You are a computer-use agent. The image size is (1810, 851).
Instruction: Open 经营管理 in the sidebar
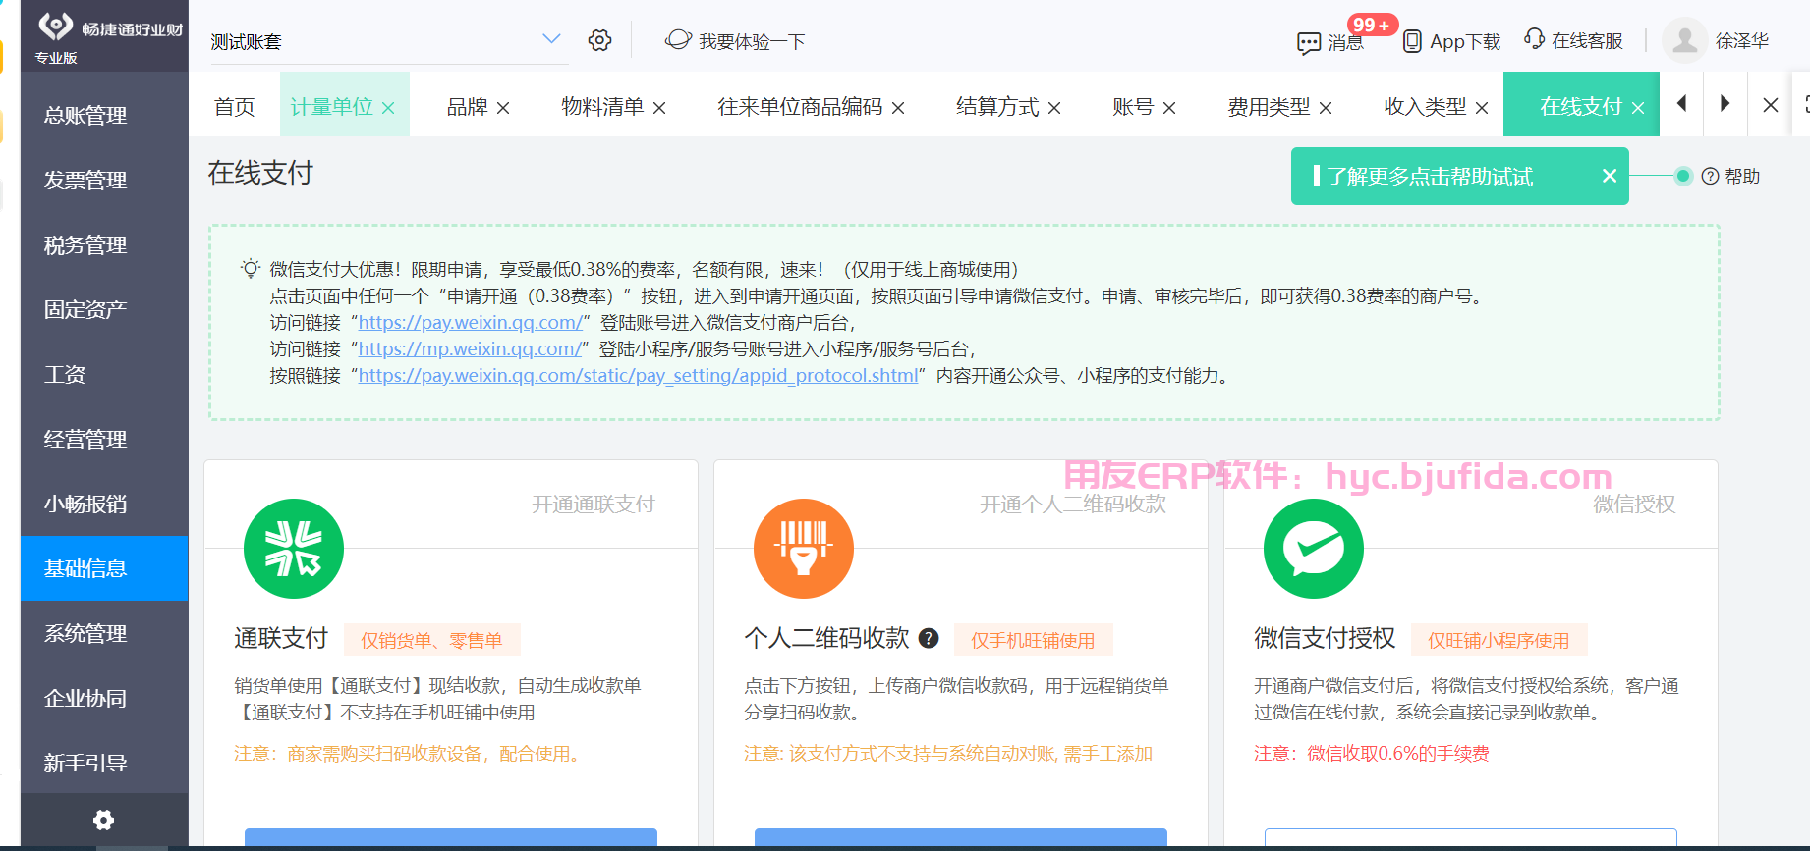[104, 439]
